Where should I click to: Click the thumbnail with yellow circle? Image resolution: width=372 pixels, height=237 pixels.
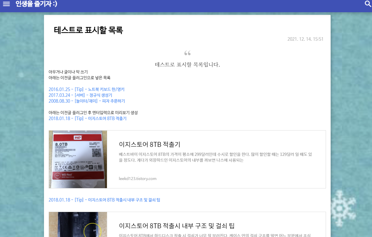[78, 224]
